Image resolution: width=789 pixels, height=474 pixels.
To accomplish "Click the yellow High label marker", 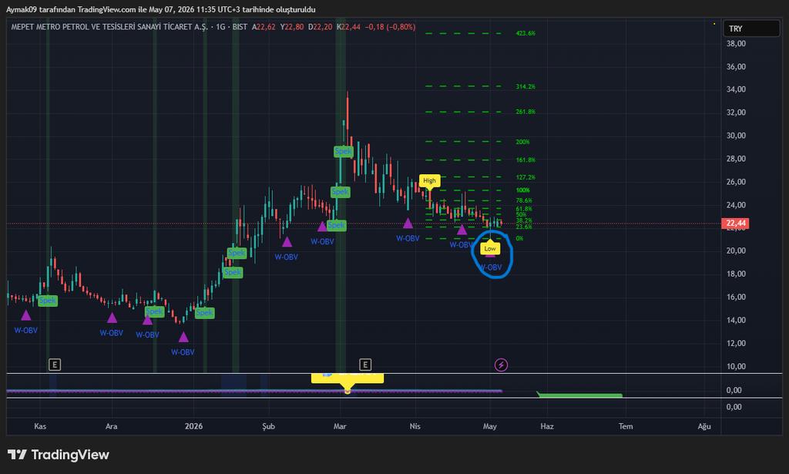I will 429,180.
